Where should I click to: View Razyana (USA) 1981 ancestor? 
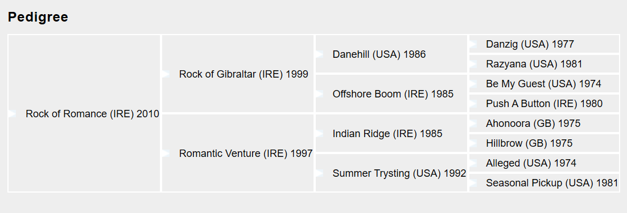pyautogui.click(x=534, y=64)
